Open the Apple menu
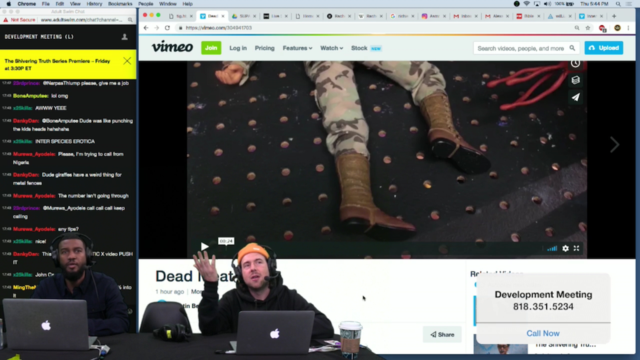This screenshot has width=640, height=360. [x=9, y=4]
